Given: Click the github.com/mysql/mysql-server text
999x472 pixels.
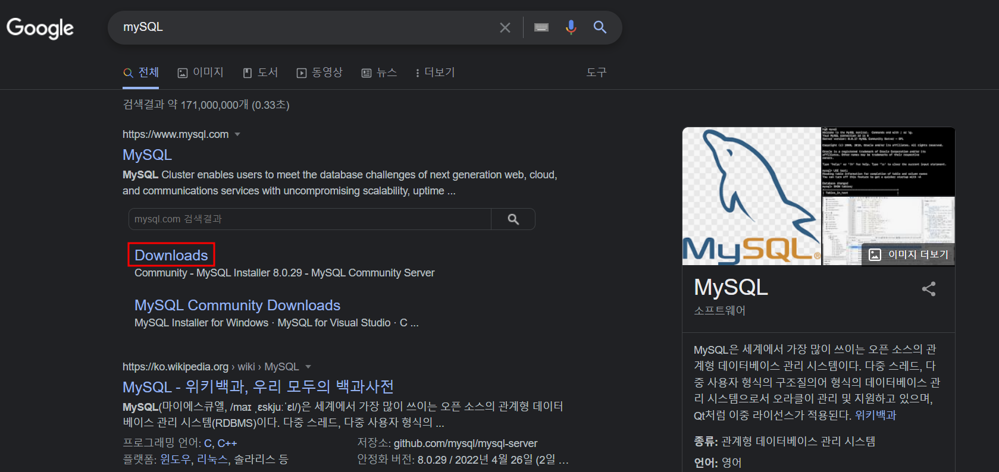Looking at the screenshot, I should pyautogui.click(x=465, y=443).
